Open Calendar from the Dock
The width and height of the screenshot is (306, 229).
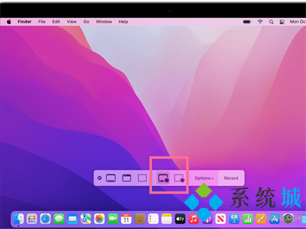coord(126,219)
